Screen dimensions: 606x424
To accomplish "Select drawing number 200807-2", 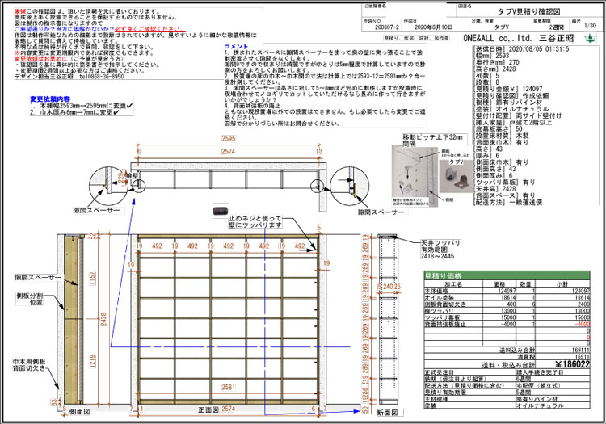I will (x=386, y=27).
